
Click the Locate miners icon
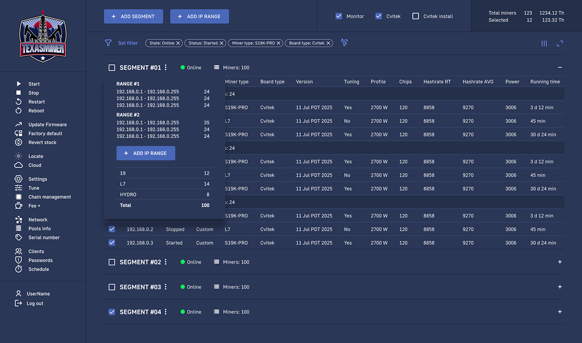coord(19,156)
